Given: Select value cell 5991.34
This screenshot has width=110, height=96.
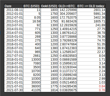Looking at the screenshot, I should point(91,14).
